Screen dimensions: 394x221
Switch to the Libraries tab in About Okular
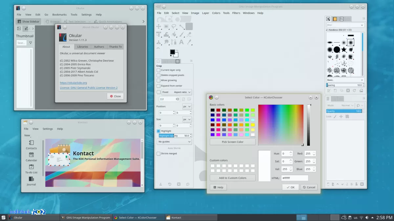point(82,47)
